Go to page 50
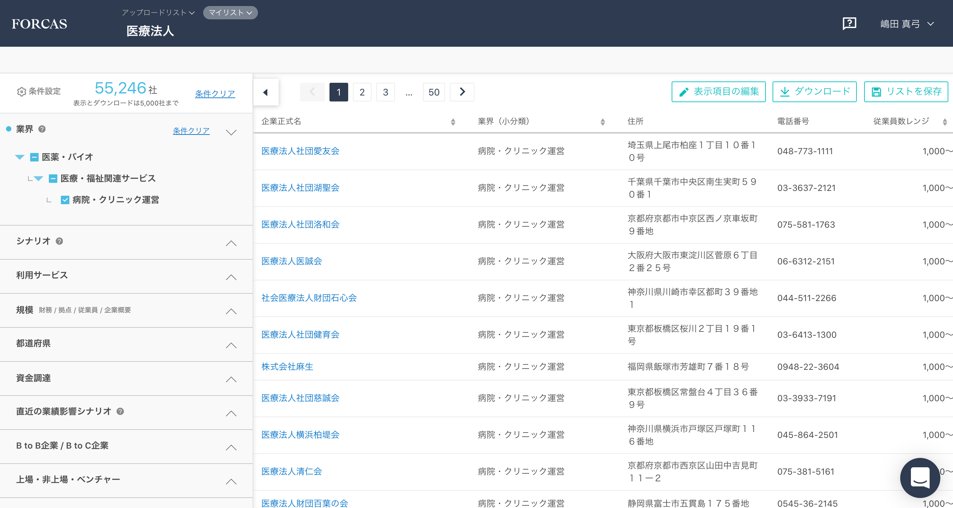Image resolution: width=953 pixels, height=508 pixels. click(434, 92)
